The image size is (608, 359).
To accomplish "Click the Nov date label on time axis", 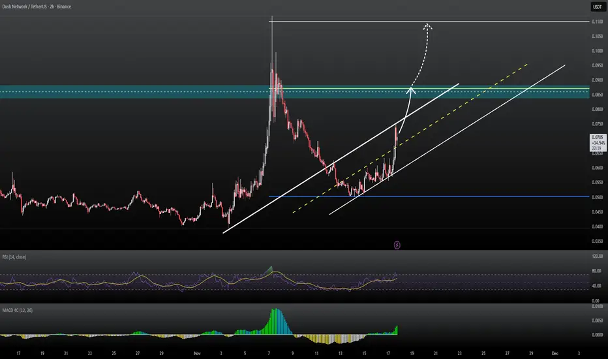I will coord(197,353).
